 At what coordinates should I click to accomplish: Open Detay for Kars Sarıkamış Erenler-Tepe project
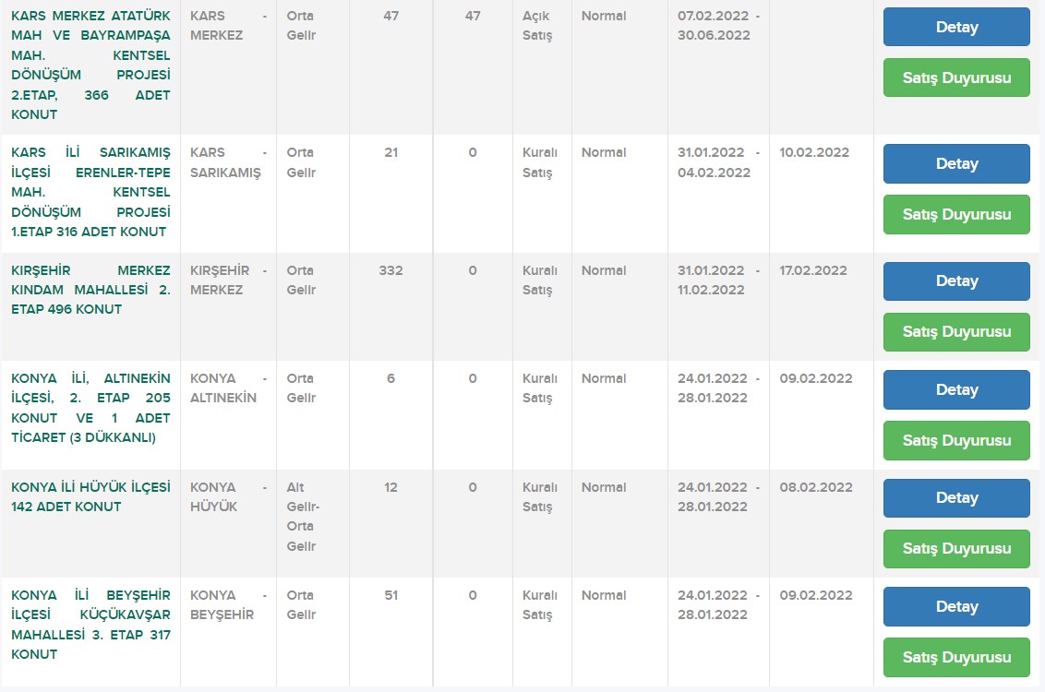point(956,163)
